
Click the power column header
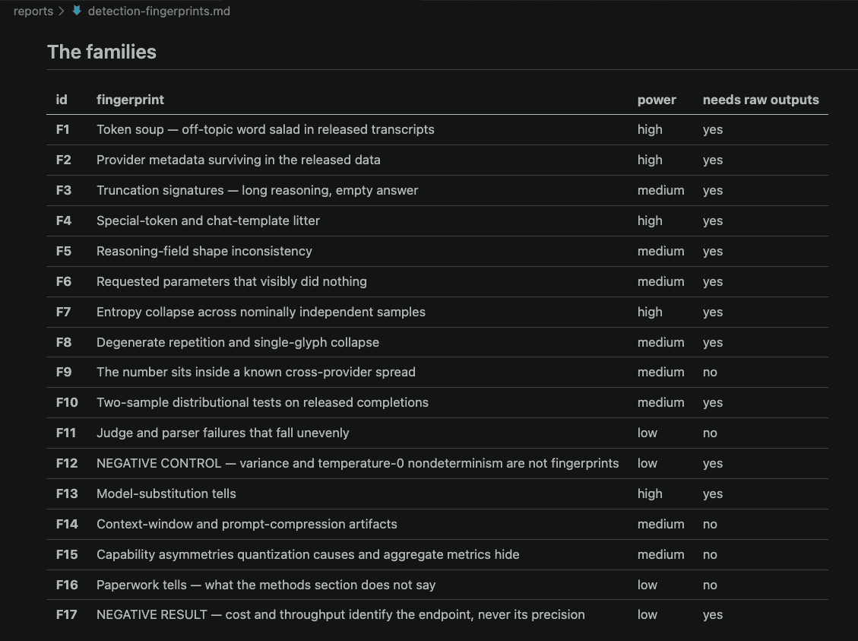pos(657,100)
